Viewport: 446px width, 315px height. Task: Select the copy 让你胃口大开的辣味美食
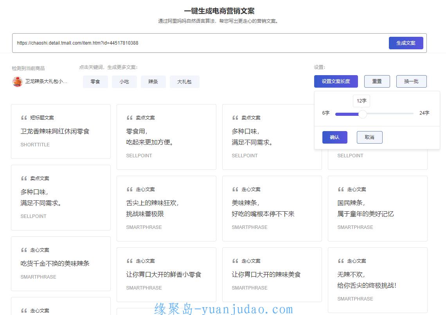pos(266,274)
